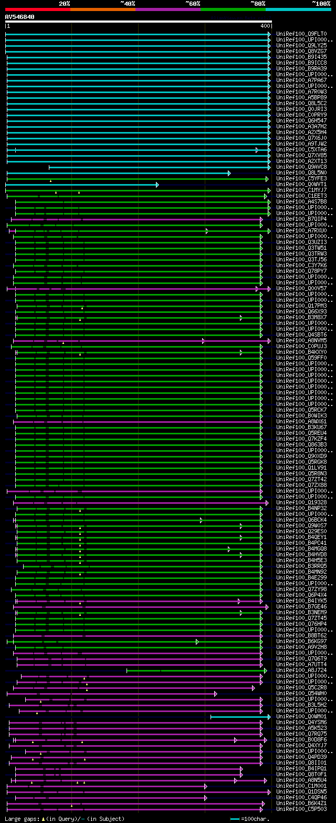Click the UniRef100_C1EET3 label
This screenshot has width=336, height=823.
(x=301, y=196)
